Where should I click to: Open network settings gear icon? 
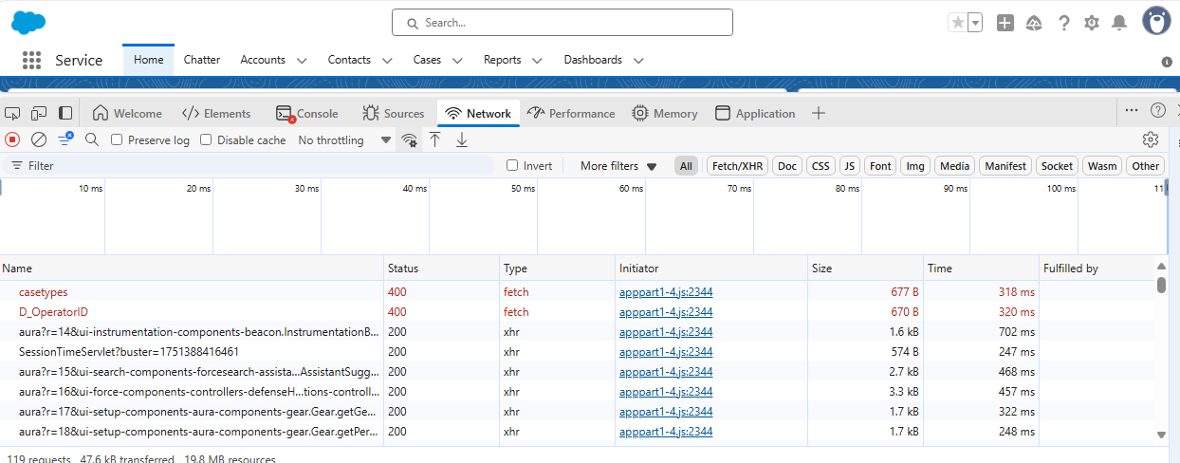pyautogui.click(x=1151, y=139)
